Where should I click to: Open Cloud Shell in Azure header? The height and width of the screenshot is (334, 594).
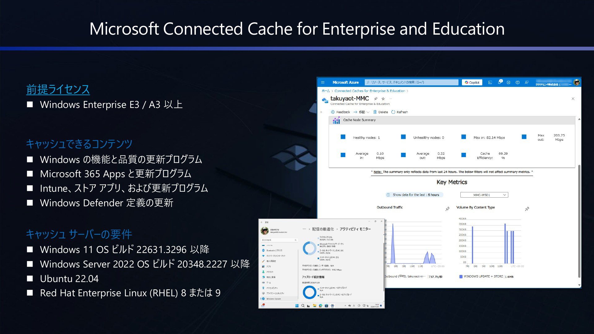click(x=490, y=83)
